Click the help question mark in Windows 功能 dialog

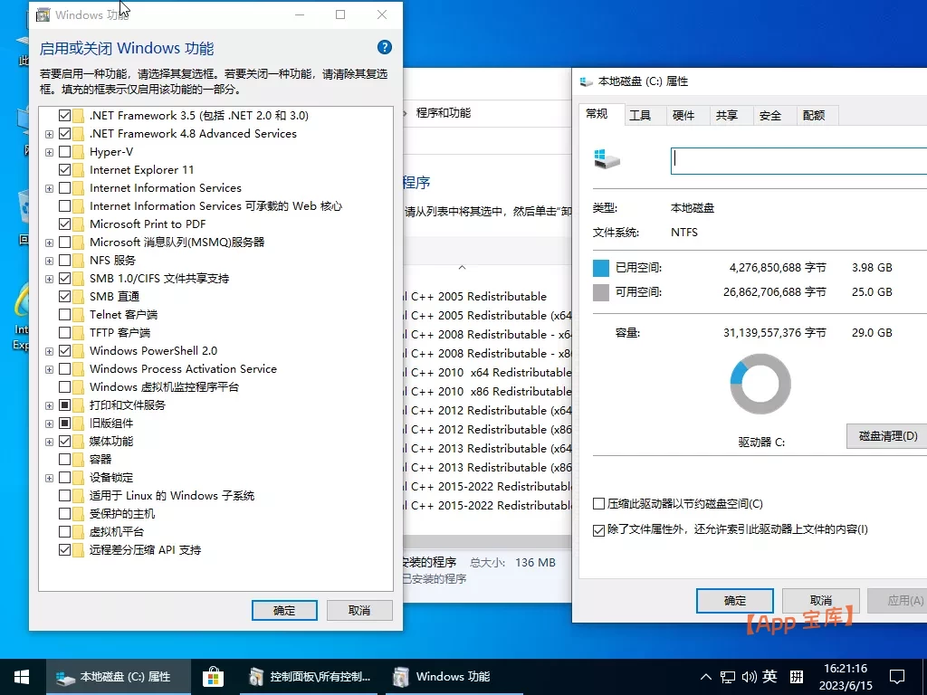383,47
